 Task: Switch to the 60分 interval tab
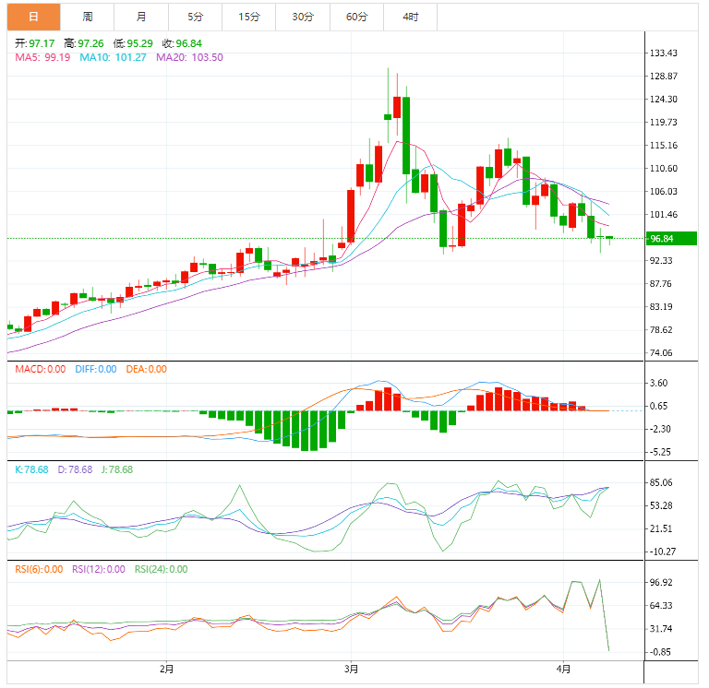[356, 18]
